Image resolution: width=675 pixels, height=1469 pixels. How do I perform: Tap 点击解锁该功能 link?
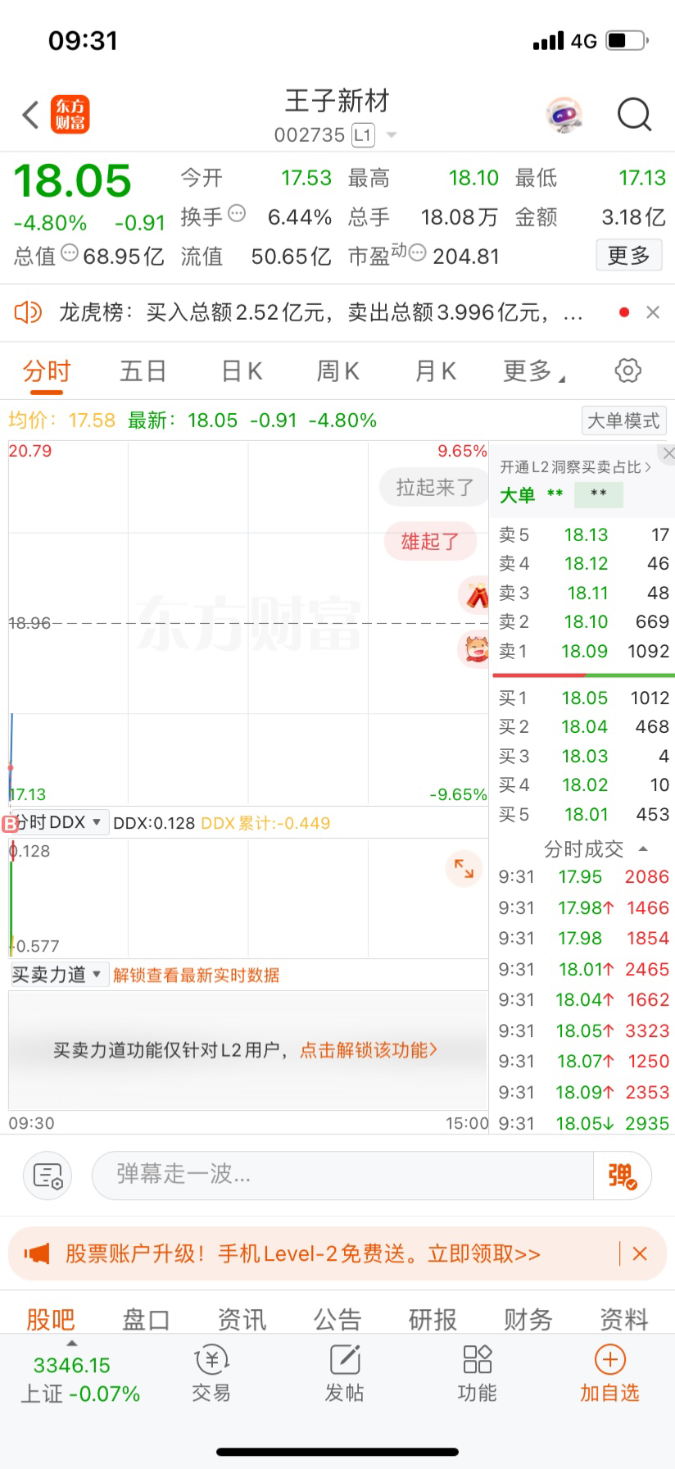point(369,1050)
